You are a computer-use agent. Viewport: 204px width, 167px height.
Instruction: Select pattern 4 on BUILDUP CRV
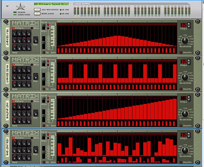29,106
